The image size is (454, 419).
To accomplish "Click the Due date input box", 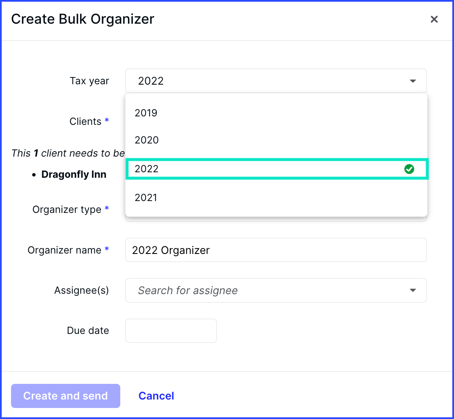I will pos(171,331).
